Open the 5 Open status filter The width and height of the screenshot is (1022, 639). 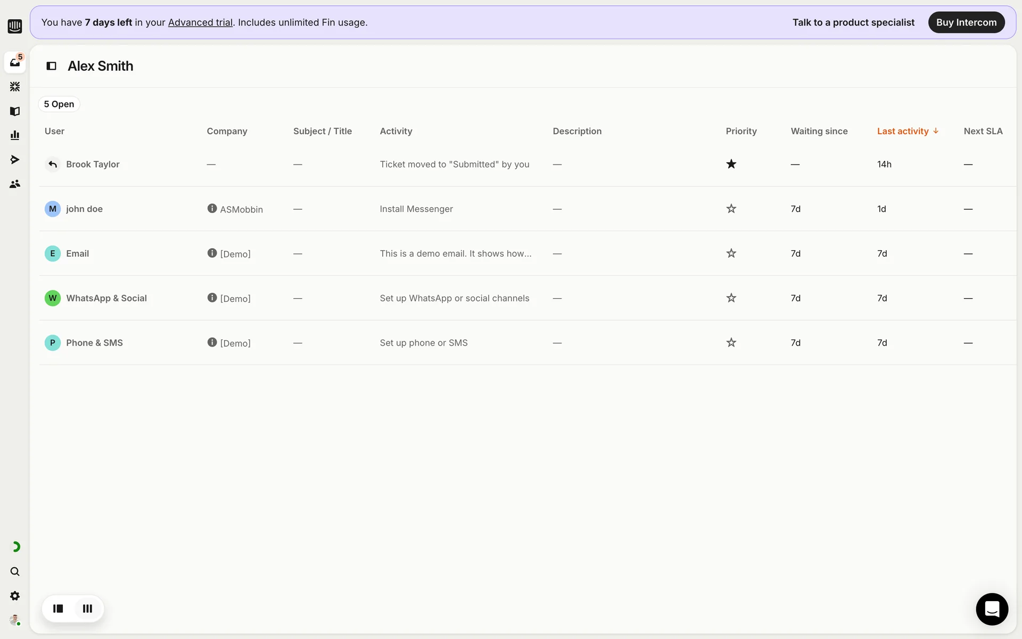(x=59, y=104)
